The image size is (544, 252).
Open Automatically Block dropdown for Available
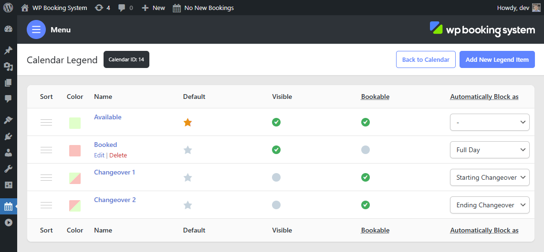click(x=490, y=122)
